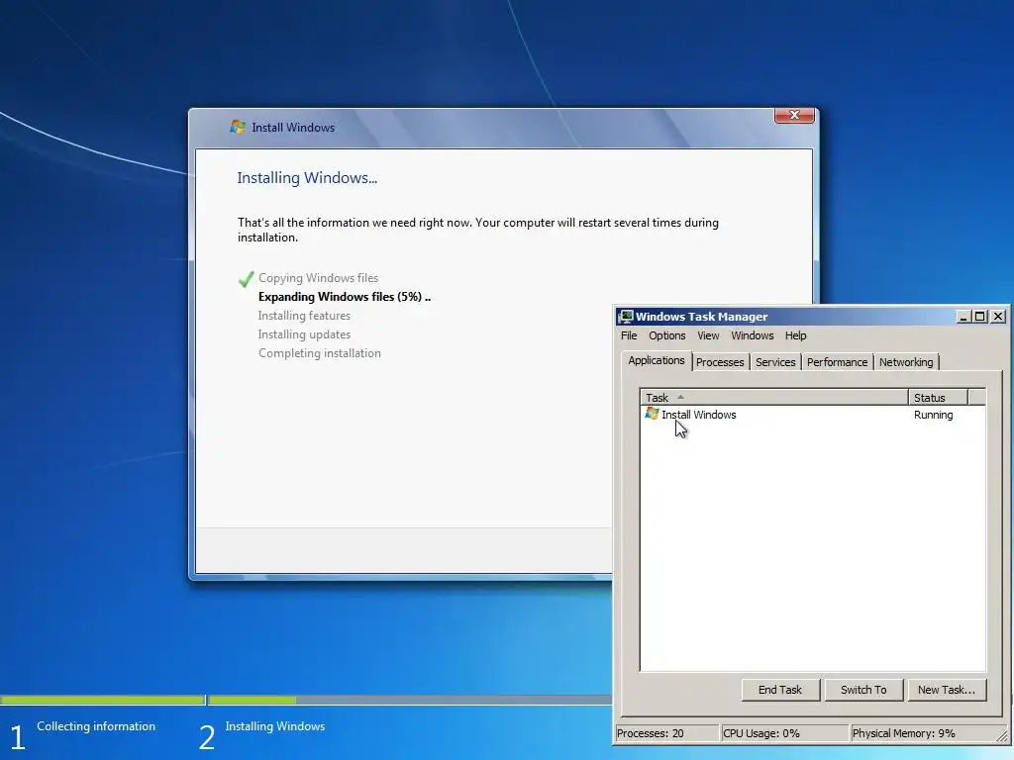Close the Windows Task Manager window
The height and width of the screenshot is (760, 1014).
point(998,316)
